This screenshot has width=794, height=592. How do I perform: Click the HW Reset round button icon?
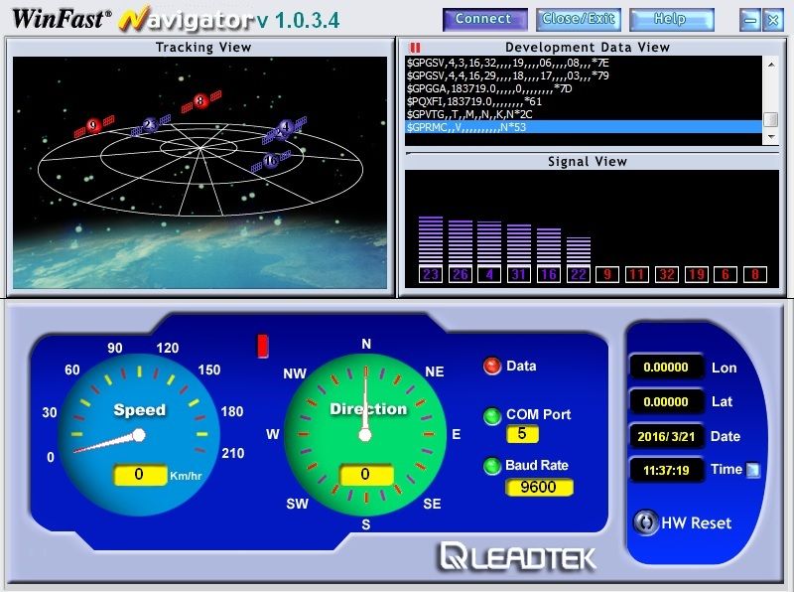click(646, 522)
